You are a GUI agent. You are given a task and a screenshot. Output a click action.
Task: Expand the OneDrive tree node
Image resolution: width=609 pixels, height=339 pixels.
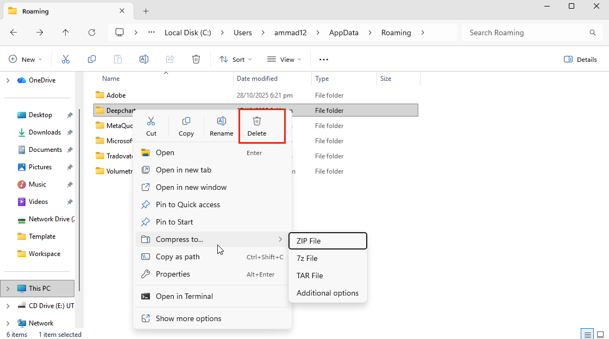[8, 80]
